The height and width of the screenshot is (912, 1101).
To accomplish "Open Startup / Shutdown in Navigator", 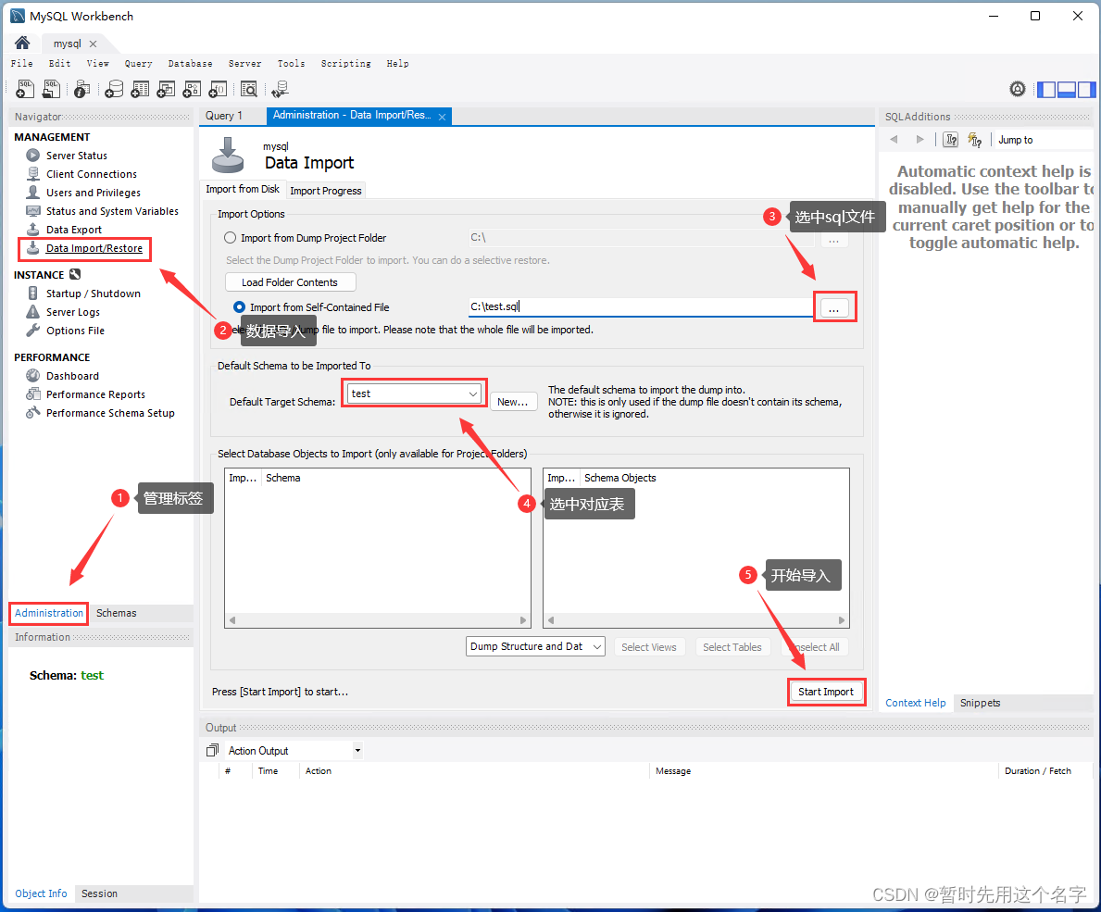I will pos(94,294).
